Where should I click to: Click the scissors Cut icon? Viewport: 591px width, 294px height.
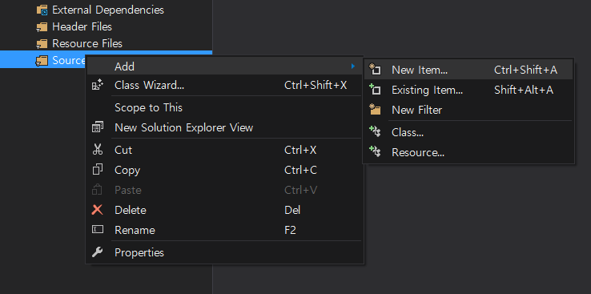(97, 150)
